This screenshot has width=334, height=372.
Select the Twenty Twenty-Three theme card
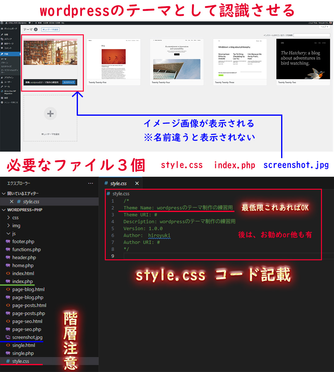(x=240, y=62)
